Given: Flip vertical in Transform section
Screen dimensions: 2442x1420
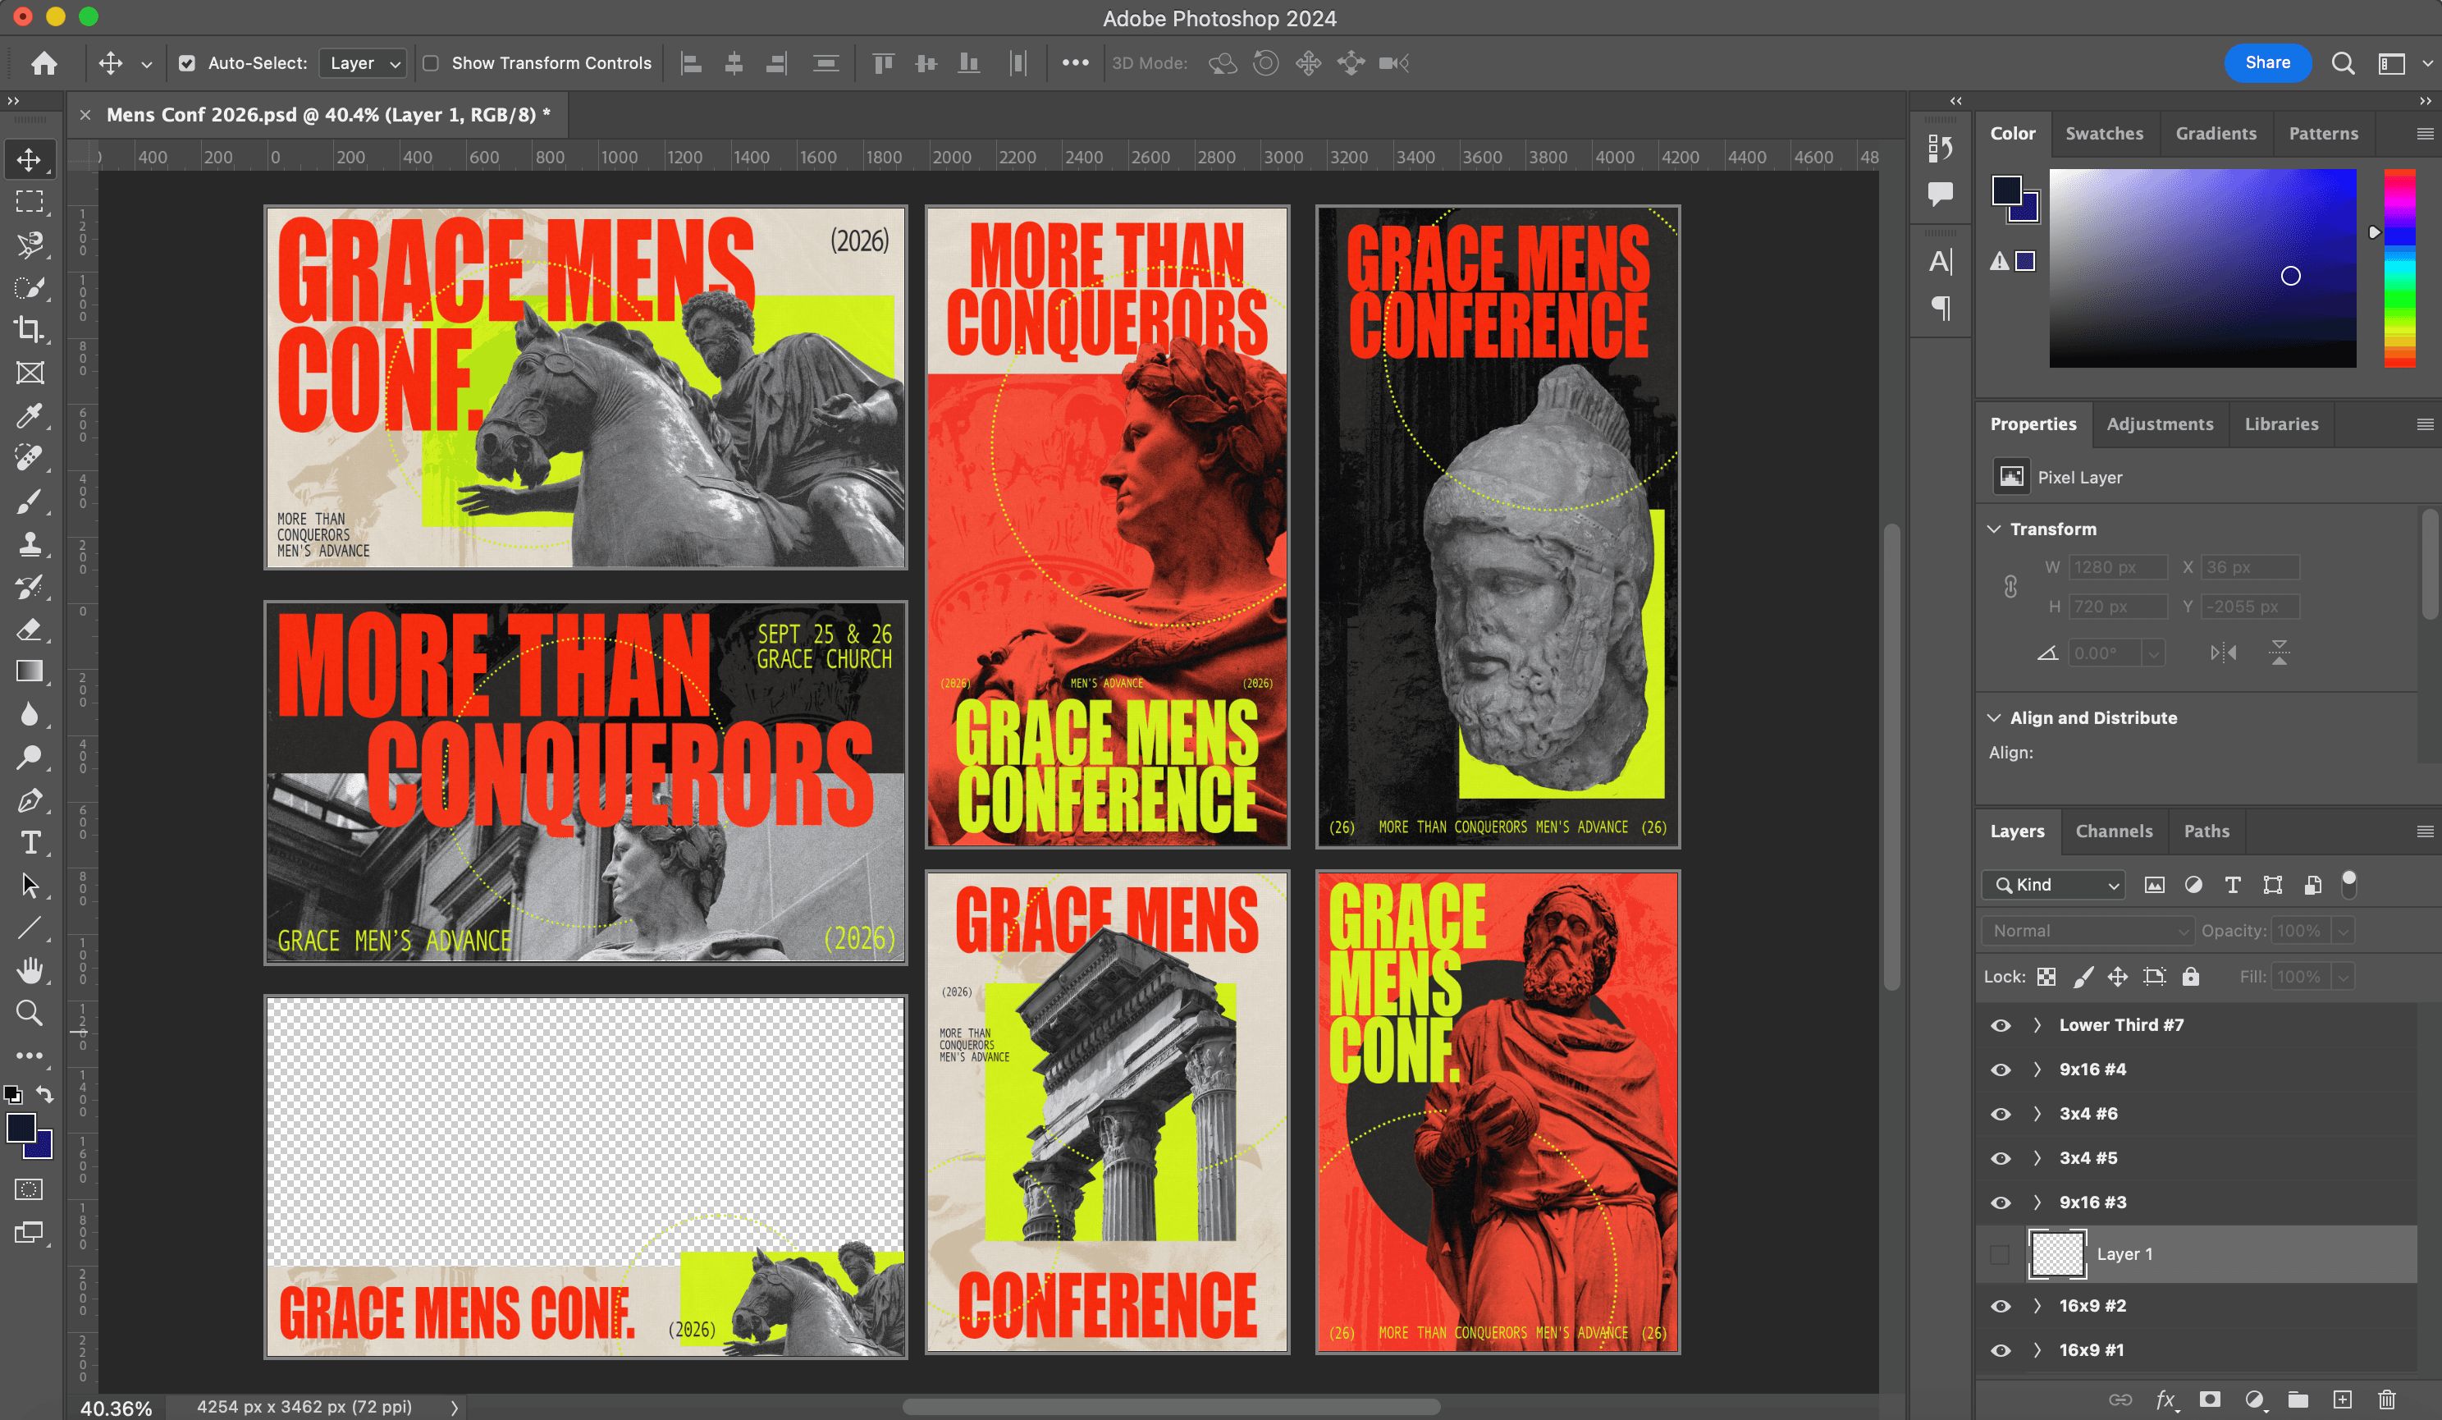Looking at the screenshot, I should click(2278, 653).
